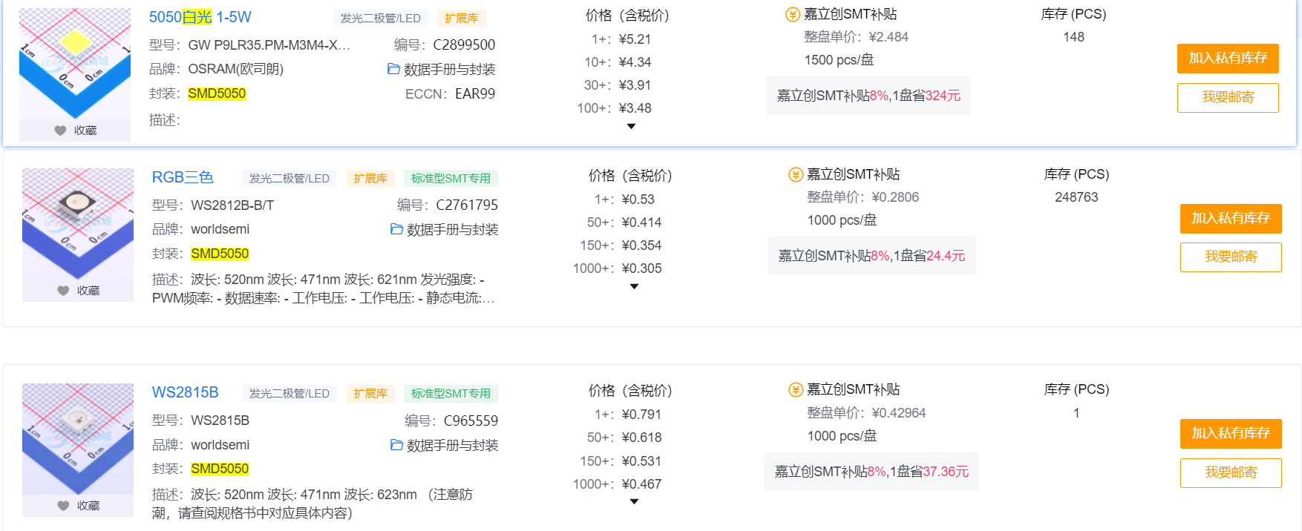Expand more price tiers for RGB三色
The image size is (1302, 531).
click(634, 287)
